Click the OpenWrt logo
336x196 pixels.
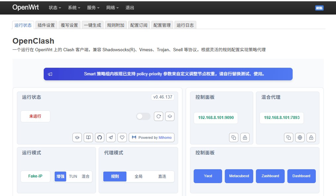pyautogui.click(x=25, y=7)
